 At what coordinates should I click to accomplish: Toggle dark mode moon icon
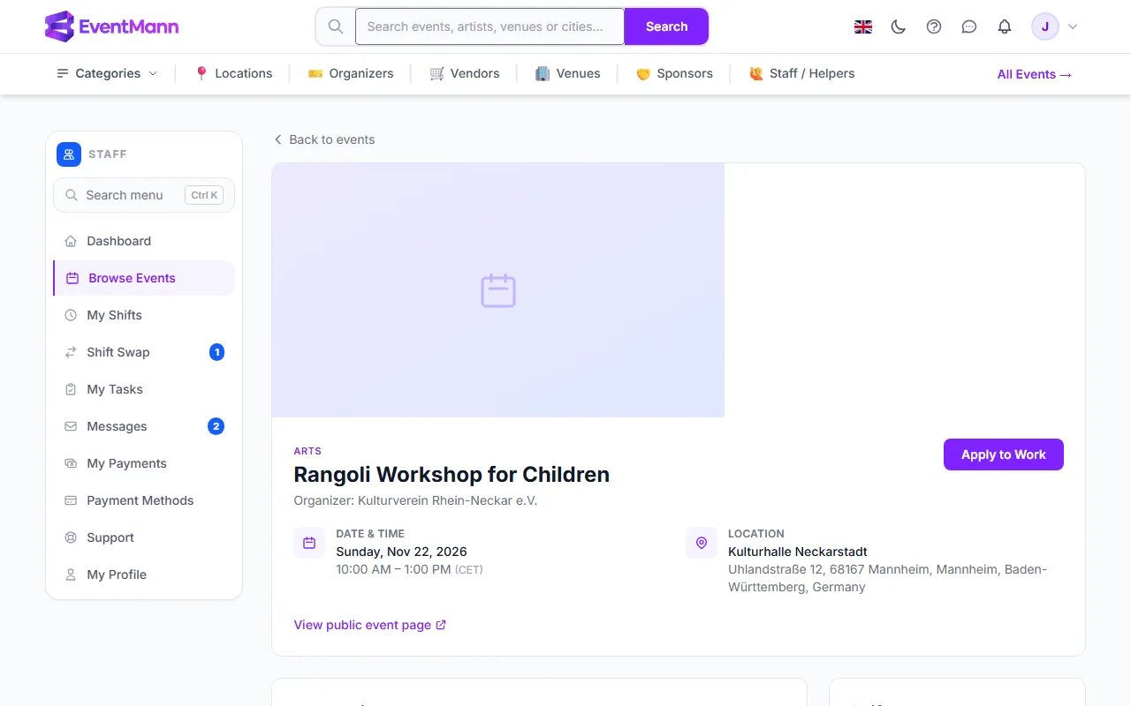click(x=899, y=26)
